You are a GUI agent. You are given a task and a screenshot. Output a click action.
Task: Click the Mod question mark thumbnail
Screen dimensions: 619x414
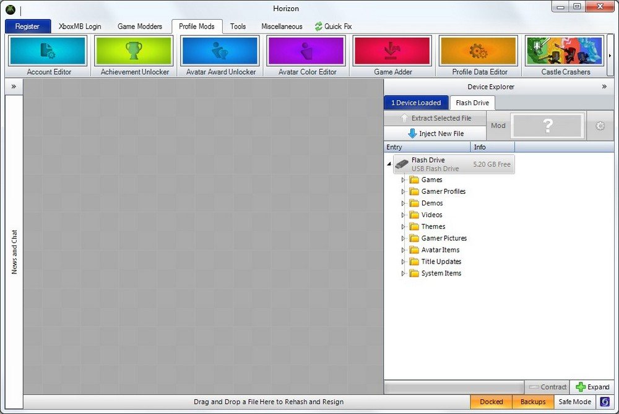click(547, 126)
